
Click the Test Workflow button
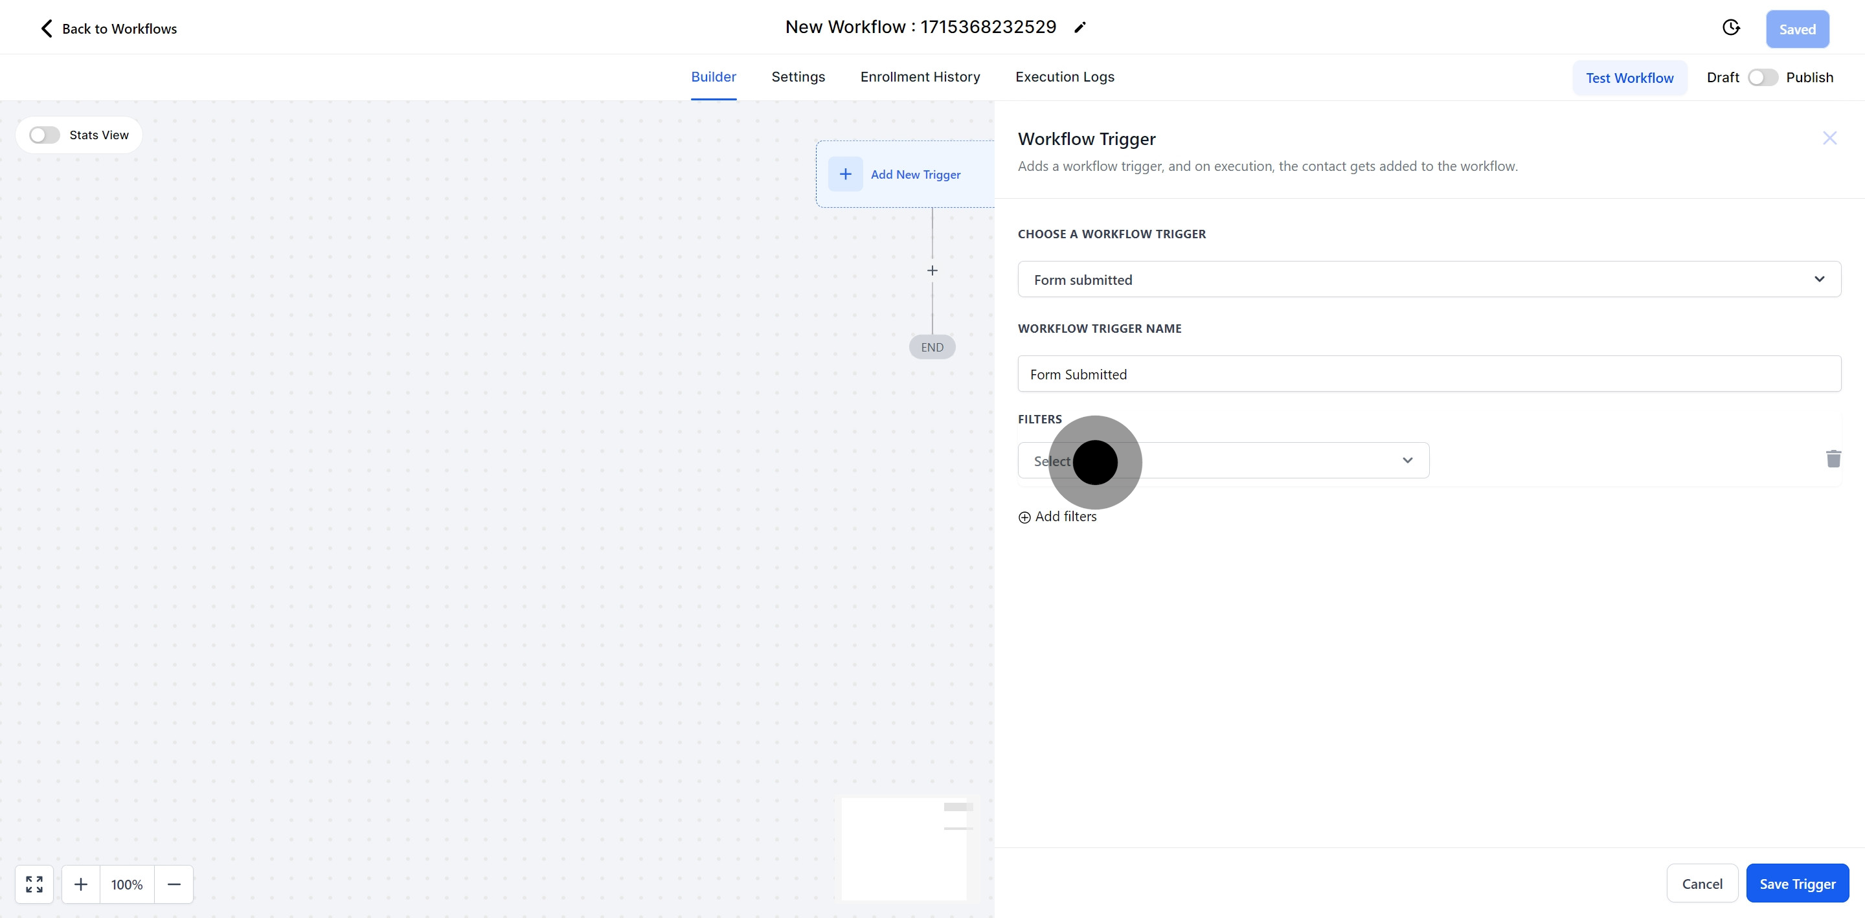(x=1629, y=78)
